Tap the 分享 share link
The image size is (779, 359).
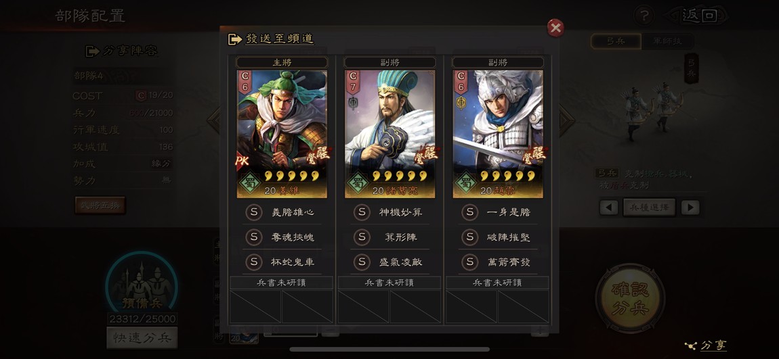click(x=706, y=345)
